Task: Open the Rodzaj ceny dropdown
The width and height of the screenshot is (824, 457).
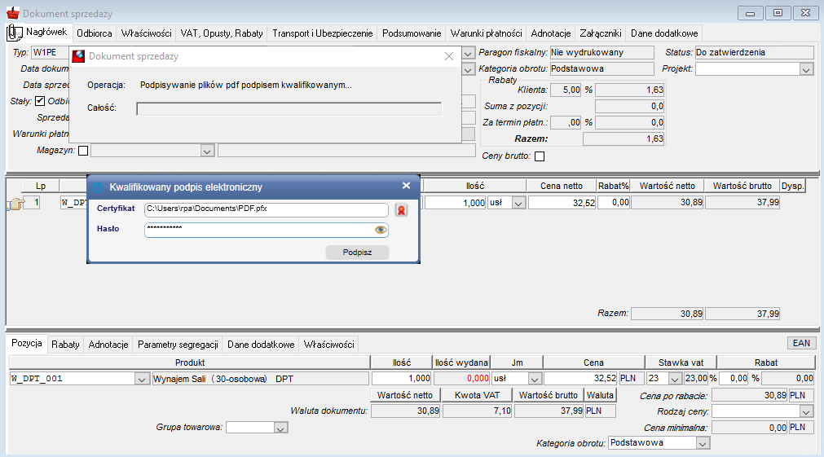Action: click(806, 411)
